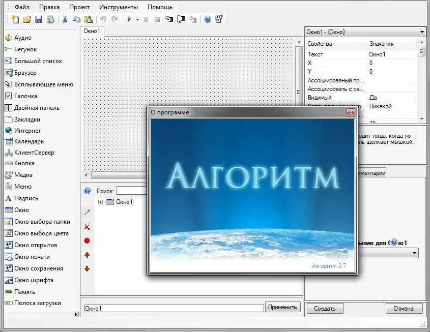Viewport: 430px width, 332px height.
Task: Click the name field containing Окно1
Action: (x=174, y=309)
